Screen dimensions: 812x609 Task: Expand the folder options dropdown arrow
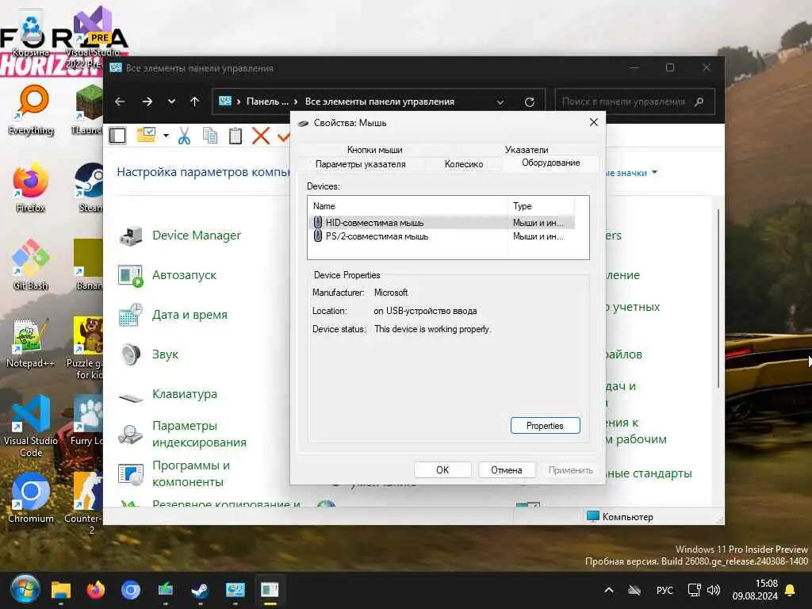coord(166,136)
